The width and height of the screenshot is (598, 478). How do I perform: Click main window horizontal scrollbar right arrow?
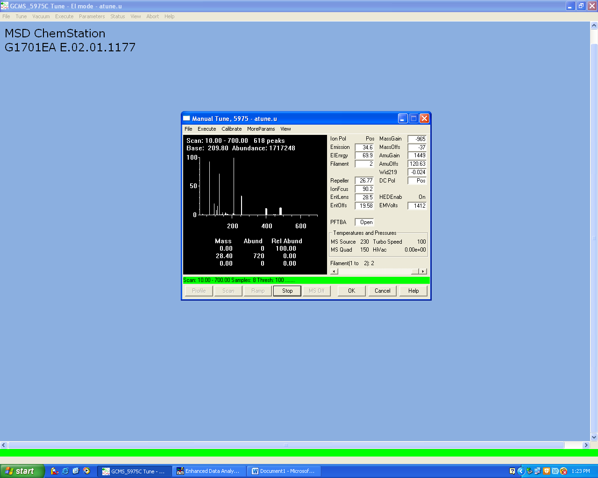(x=586, y=445)
